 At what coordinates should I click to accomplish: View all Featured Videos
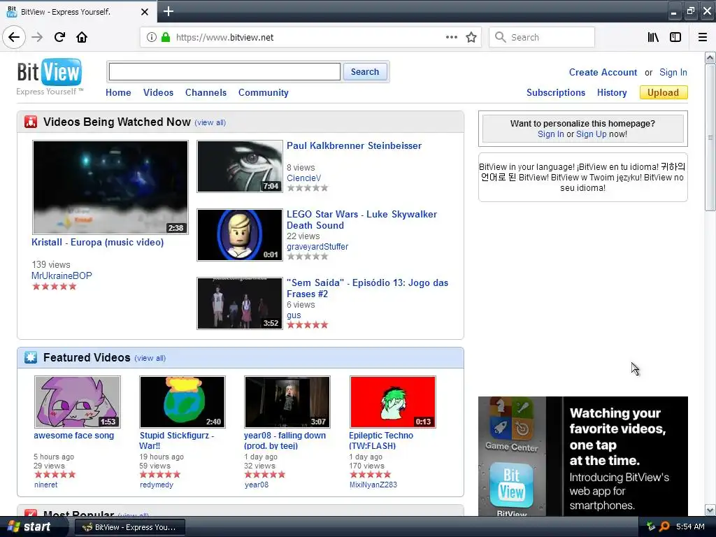tap(150, 358)
